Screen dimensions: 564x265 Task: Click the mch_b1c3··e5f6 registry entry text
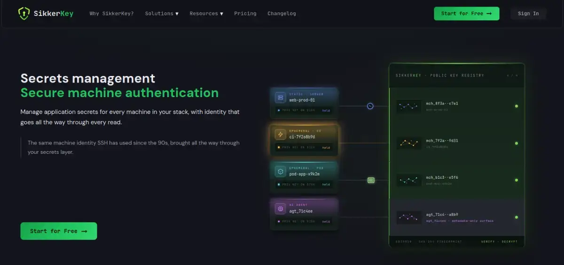click(x=442, y=177)
